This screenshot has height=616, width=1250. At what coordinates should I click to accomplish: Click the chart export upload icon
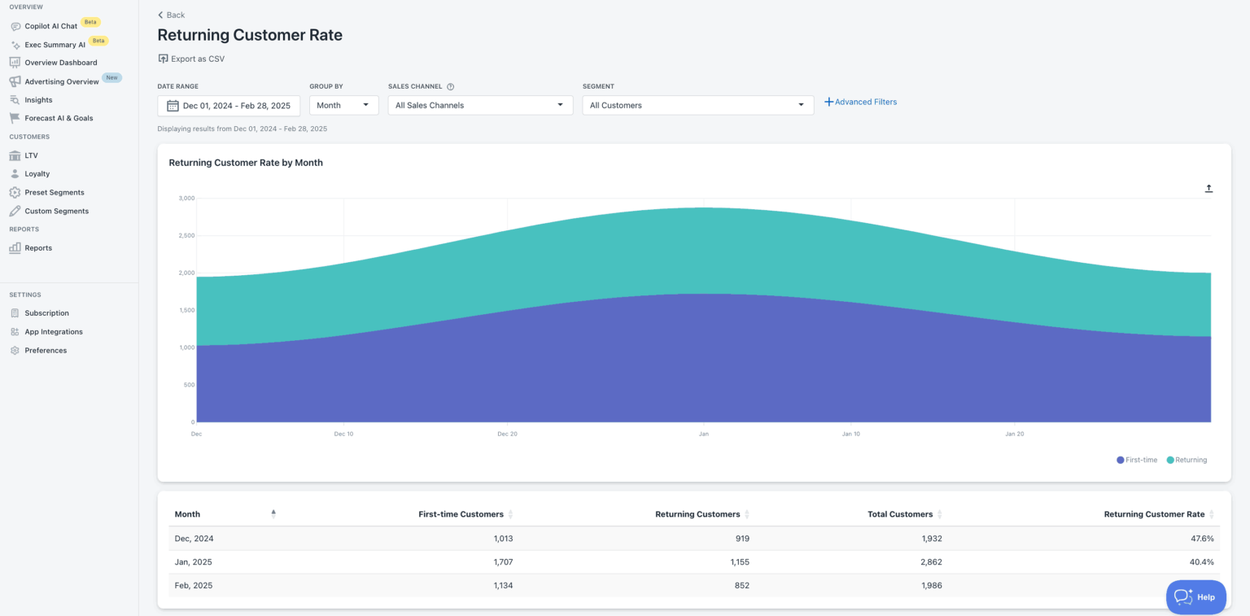coord(1208,187)
